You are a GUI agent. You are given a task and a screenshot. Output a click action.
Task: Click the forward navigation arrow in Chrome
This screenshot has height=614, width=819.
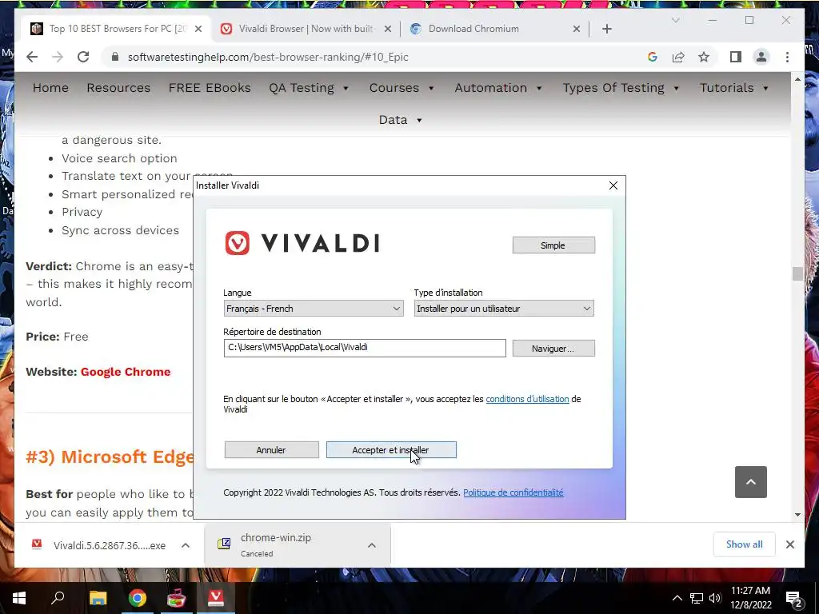point(58,57)
